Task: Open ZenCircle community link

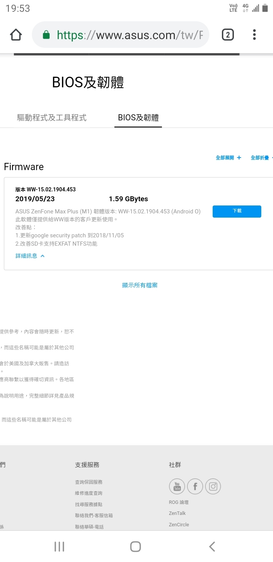Action: click(x=179, y=524)
